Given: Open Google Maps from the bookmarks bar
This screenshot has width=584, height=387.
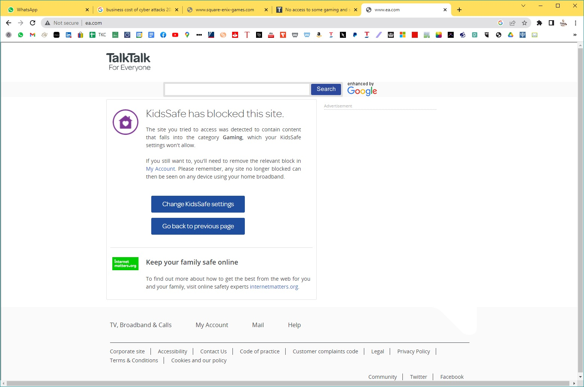Looking at the screenshot, I should tap(187, 35).
